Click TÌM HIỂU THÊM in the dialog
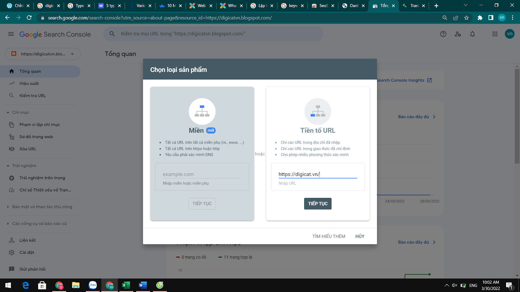Viewport: 520px width, 292px height. point(329,236)
